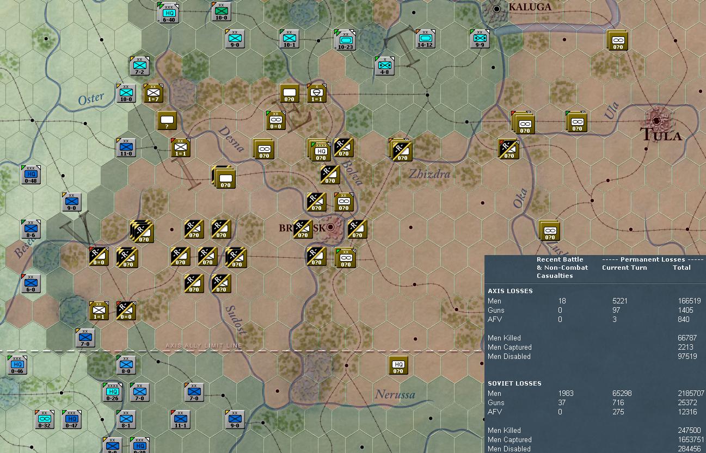Select the 8-0 division under the limit line
This screenshot has height=453, width=706.
[126, 365]
